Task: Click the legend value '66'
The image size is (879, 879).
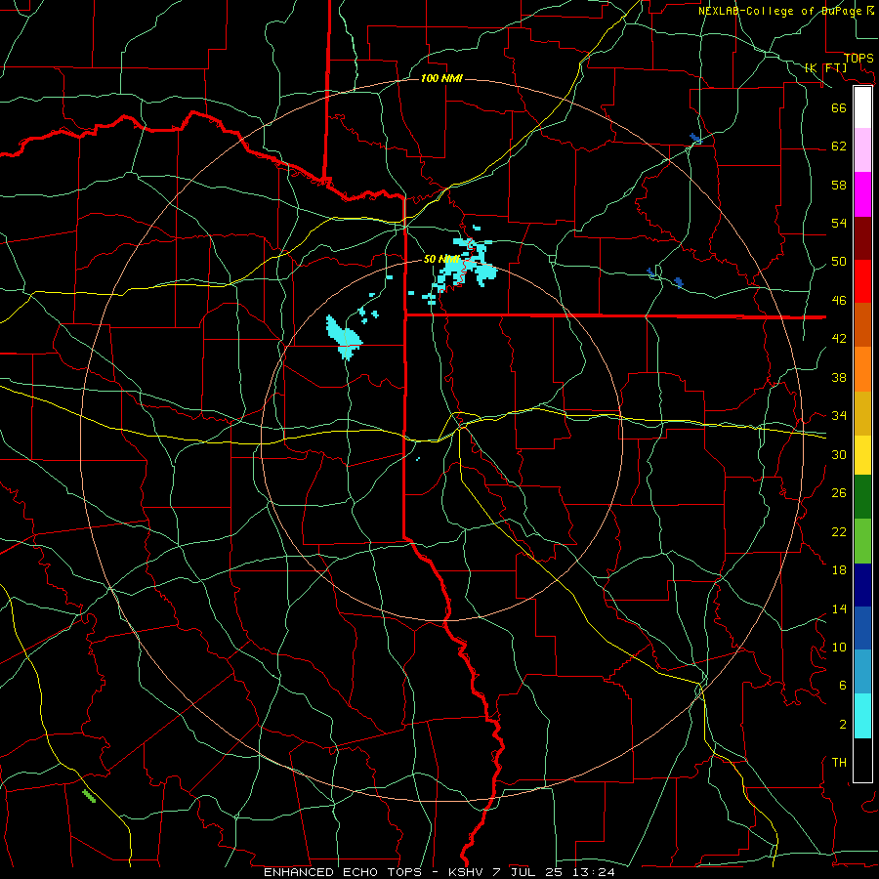Action: point(839,107)
